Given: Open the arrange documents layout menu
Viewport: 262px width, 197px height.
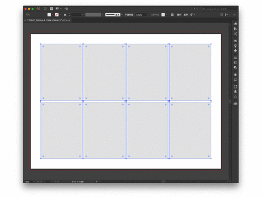Looking at the screenshot, I should pyautogui.click(x=58, y=9).
